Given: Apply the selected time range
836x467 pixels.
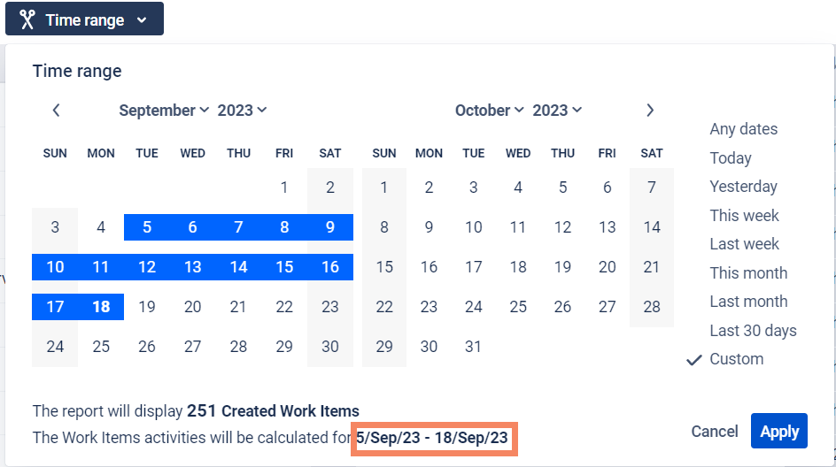Looking at the screenshot, I should (778, 432).
